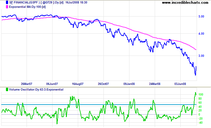Click the 16Aug07 date axis label
211x128 pixels.
(x=78, y=84)
